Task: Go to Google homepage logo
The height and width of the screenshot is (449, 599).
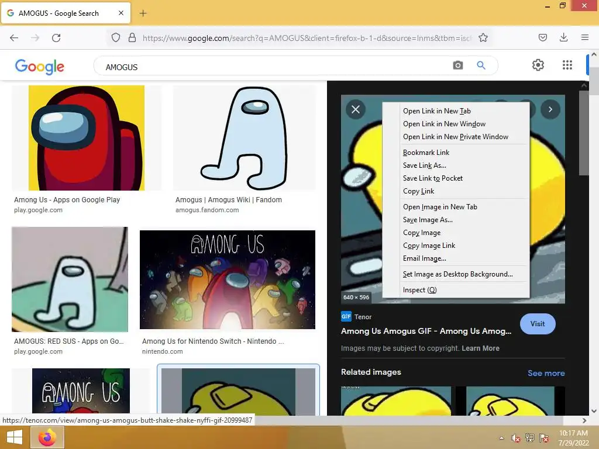Action: pyautogui.click(x=40, y=67)
